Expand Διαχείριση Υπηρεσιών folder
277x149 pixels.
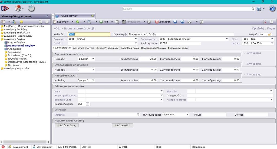pyautogui.click(x=16, y=68)
